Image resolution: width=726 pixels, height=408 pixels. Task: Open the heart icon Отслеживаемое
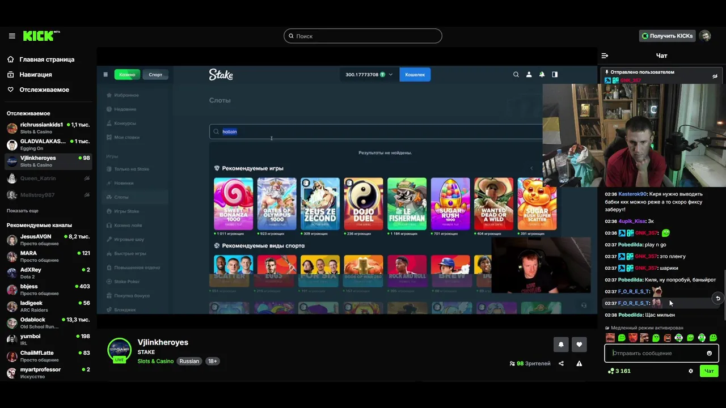click(11, 90)
